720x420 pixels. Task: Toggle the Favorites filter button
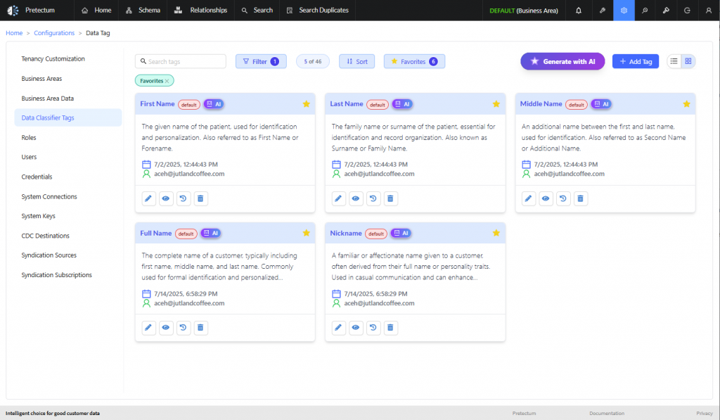414,62
